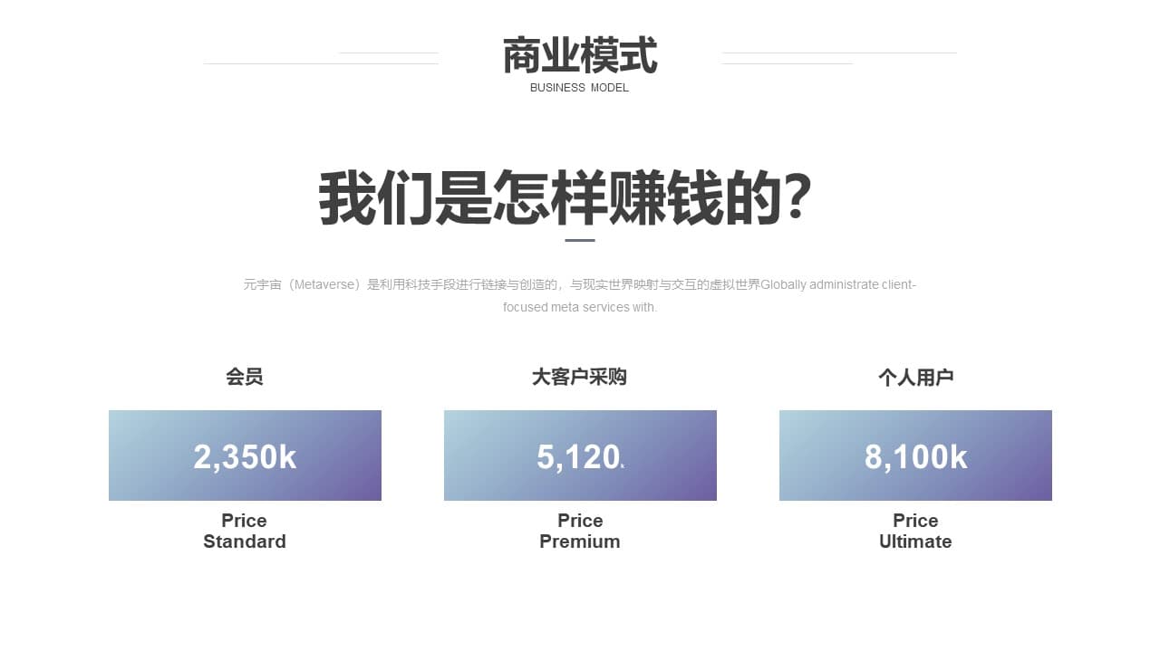This screenshot has width=1160, height=652.
Task: Click the 2,350k number text
Action: pyautogui.click(x=245, y=457)
